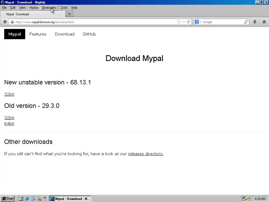Open the search engine selector dropdown arrow
Screen dimensions: 269x202
pyautogui.click(x=200, y=22)
